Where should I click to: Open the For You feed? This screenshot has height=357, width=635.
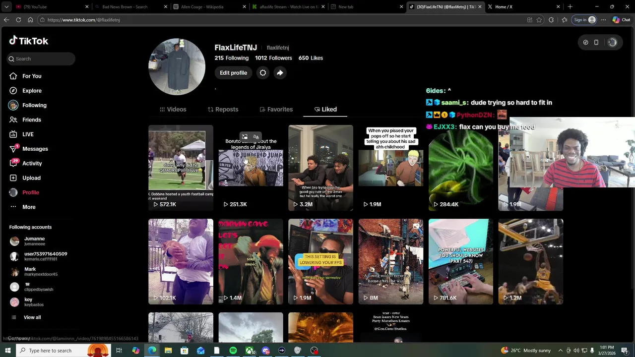point(32,76)
